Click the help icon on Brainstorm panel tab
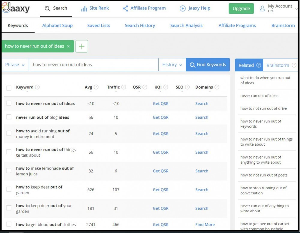 294,65
